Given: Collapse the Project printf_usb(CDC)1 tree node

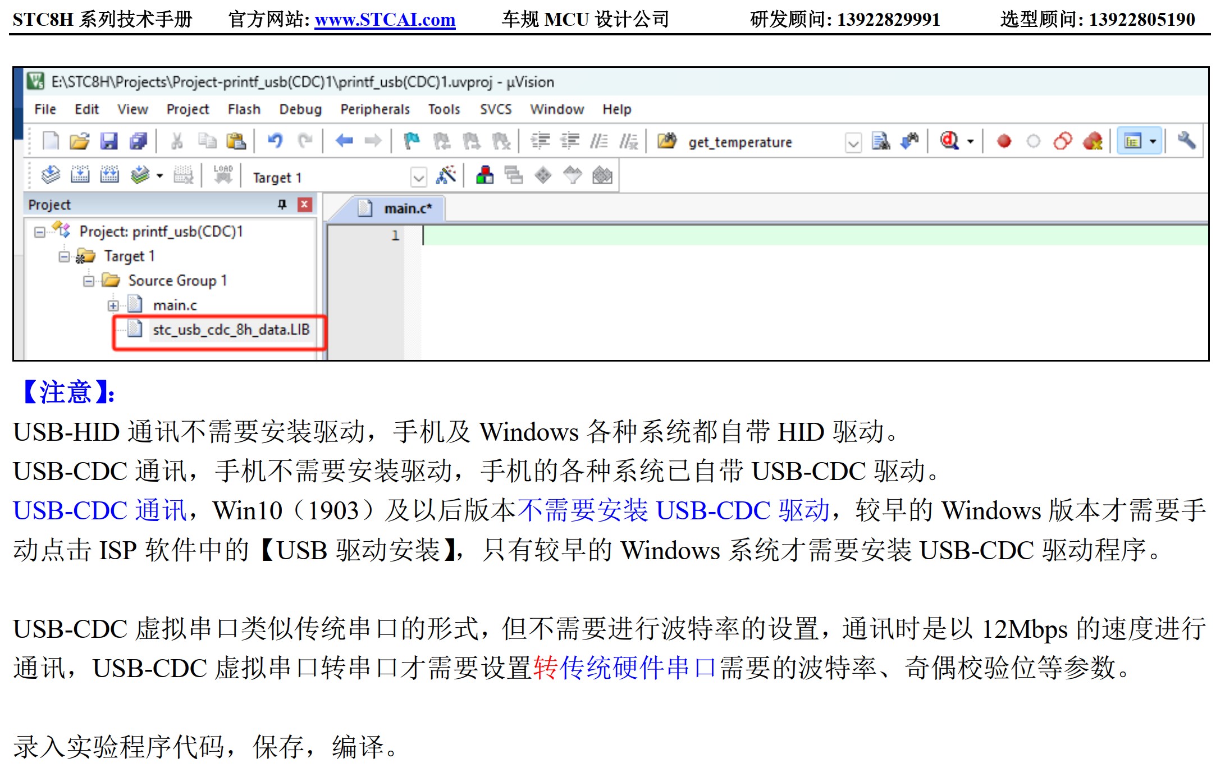Looking at the screenshot, I should pyautogui.click(x=39, y=232).
